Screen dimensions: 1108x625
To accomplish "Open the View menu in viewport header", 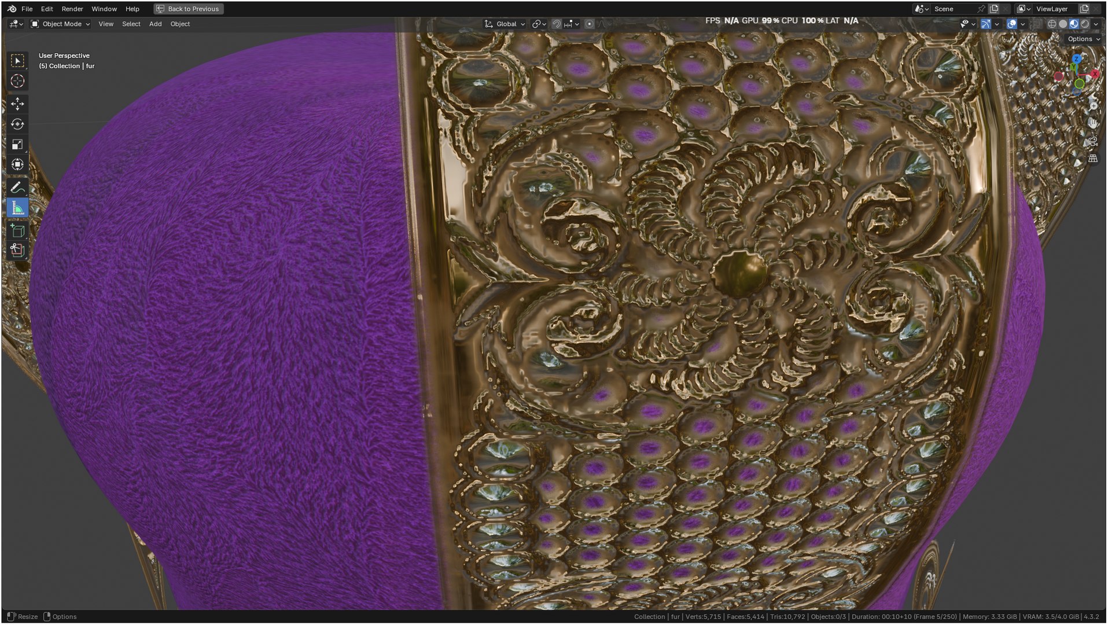I will tap(106, 24).
